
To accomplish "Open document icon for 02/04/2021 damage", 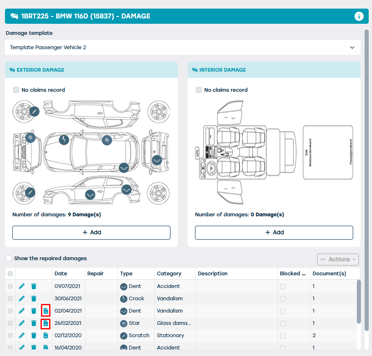I will pos(45,311).
